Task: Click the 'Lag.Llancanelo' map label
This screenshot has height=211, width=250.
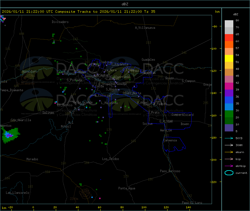Action: pos(17,193)
